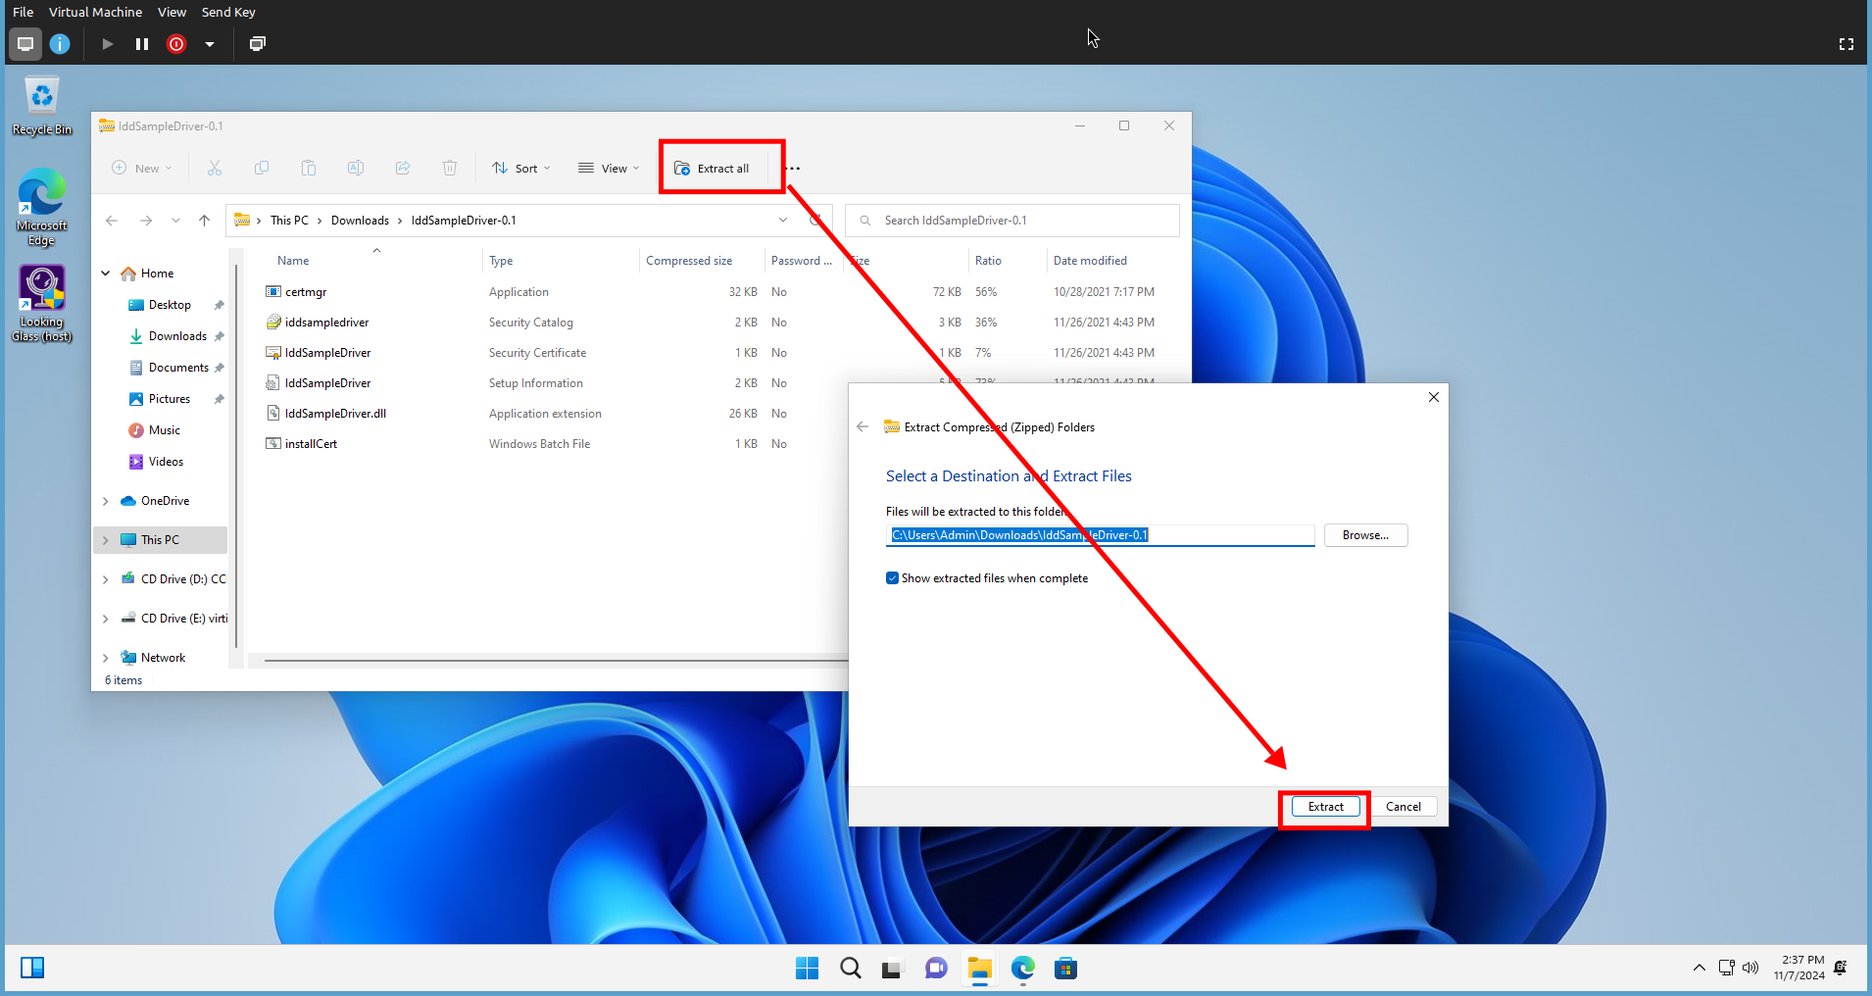Viewport: 1872px width, 996px height.
Task: Go forward in Explorer navigation
Action: pos(146,221)
